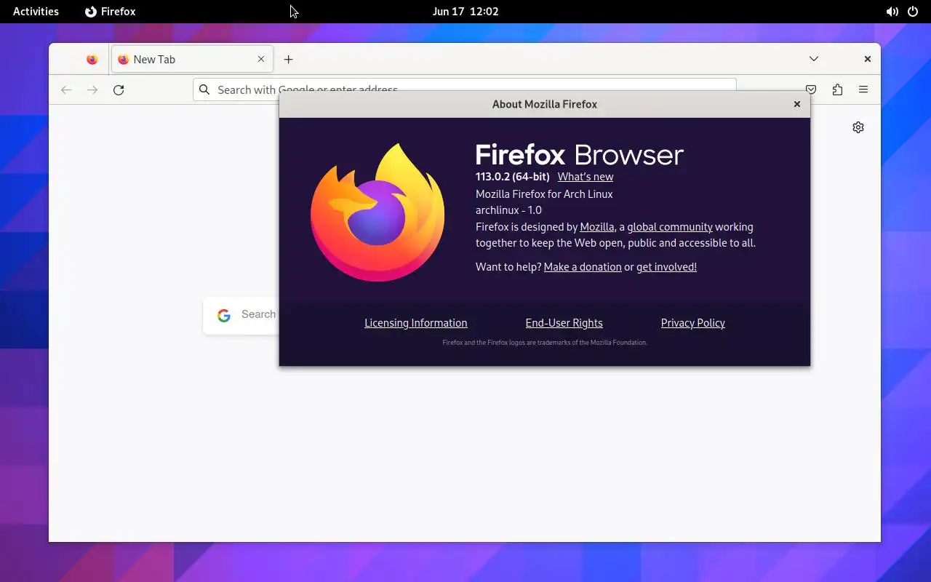Select the New Tab tab

click(x=192, y=60)
